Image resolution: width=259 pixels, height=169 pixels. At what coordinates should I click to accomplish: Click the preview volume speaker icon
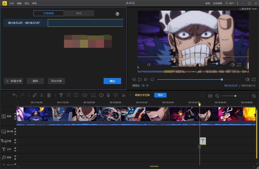[247, 80]
